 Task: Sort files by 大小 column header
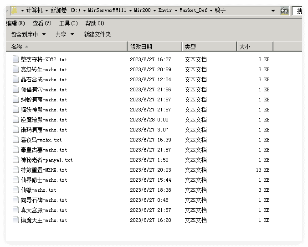point(245,47)
